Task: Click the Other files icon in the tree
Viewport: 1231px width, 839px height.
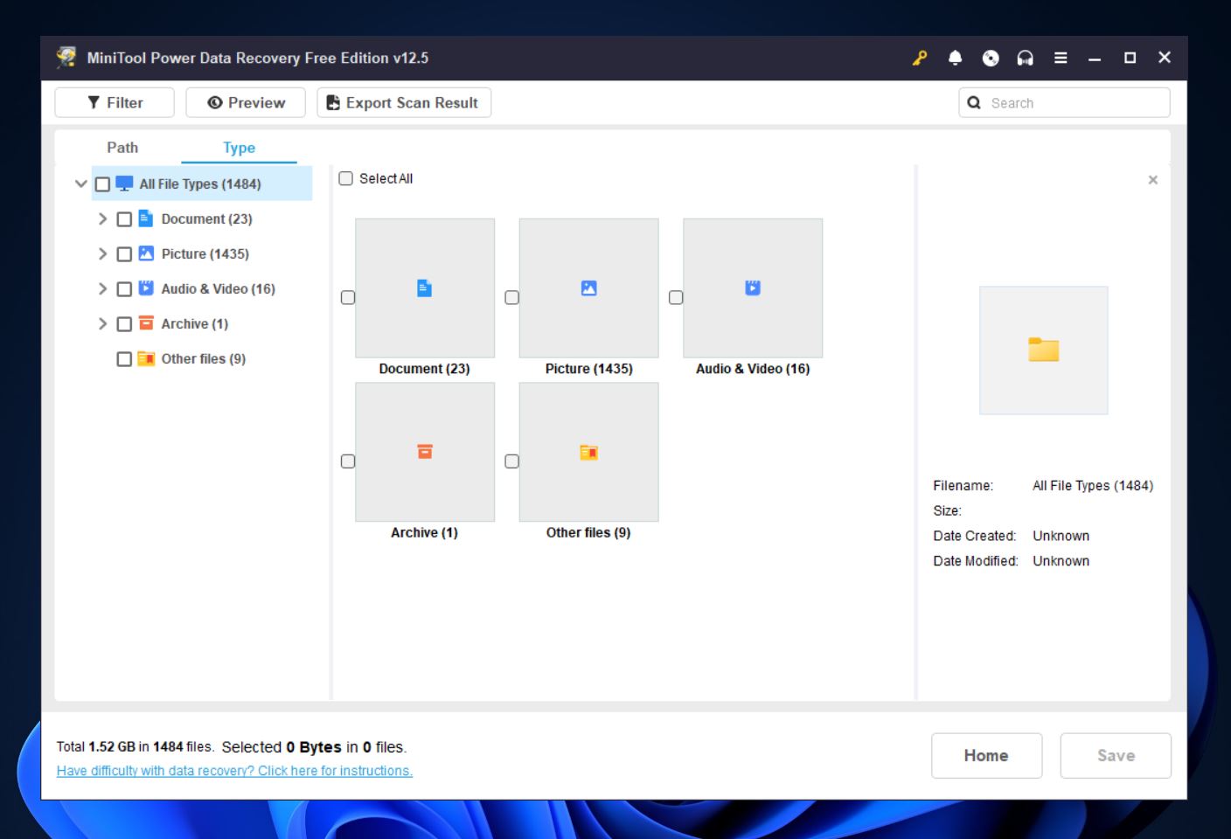Action: pos(146,358)
